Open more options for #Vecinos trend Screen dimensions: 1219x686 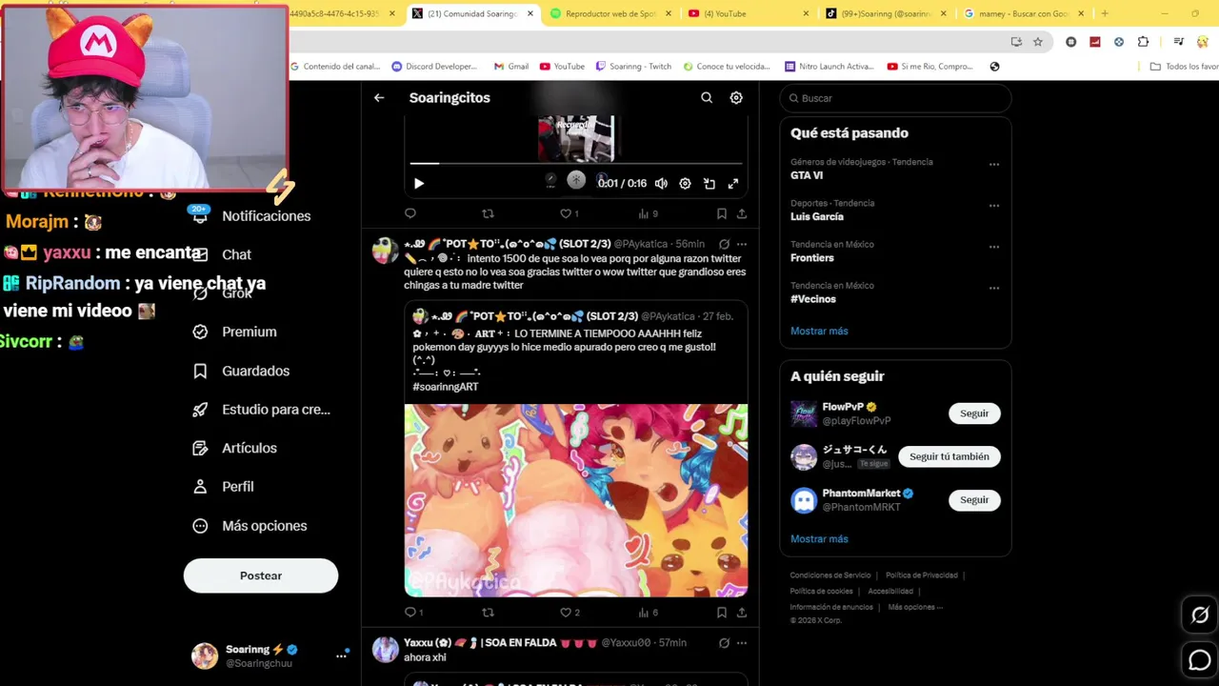pyautogui.click(x=994, y=287)
